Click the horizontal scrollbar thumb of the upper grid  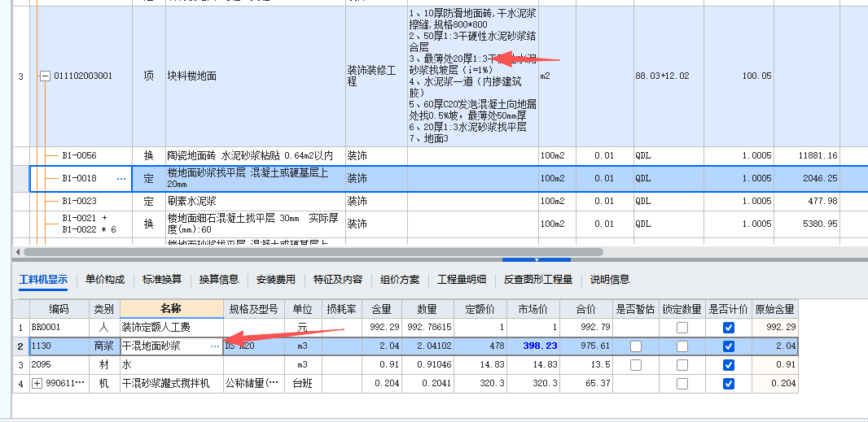pyautogui.click(x=309, y=252)
